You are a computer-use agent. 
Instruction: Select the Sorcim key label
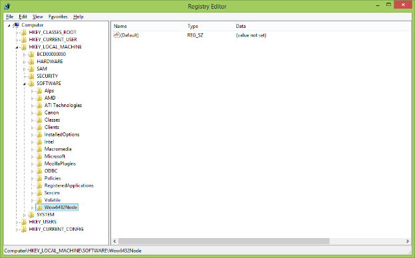tap(52, 193)
